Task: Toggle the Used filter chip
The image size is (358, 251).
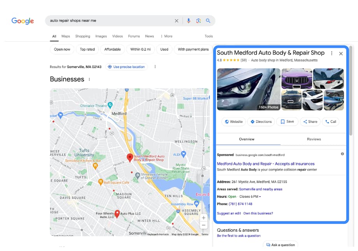Action: click(164, 49)
